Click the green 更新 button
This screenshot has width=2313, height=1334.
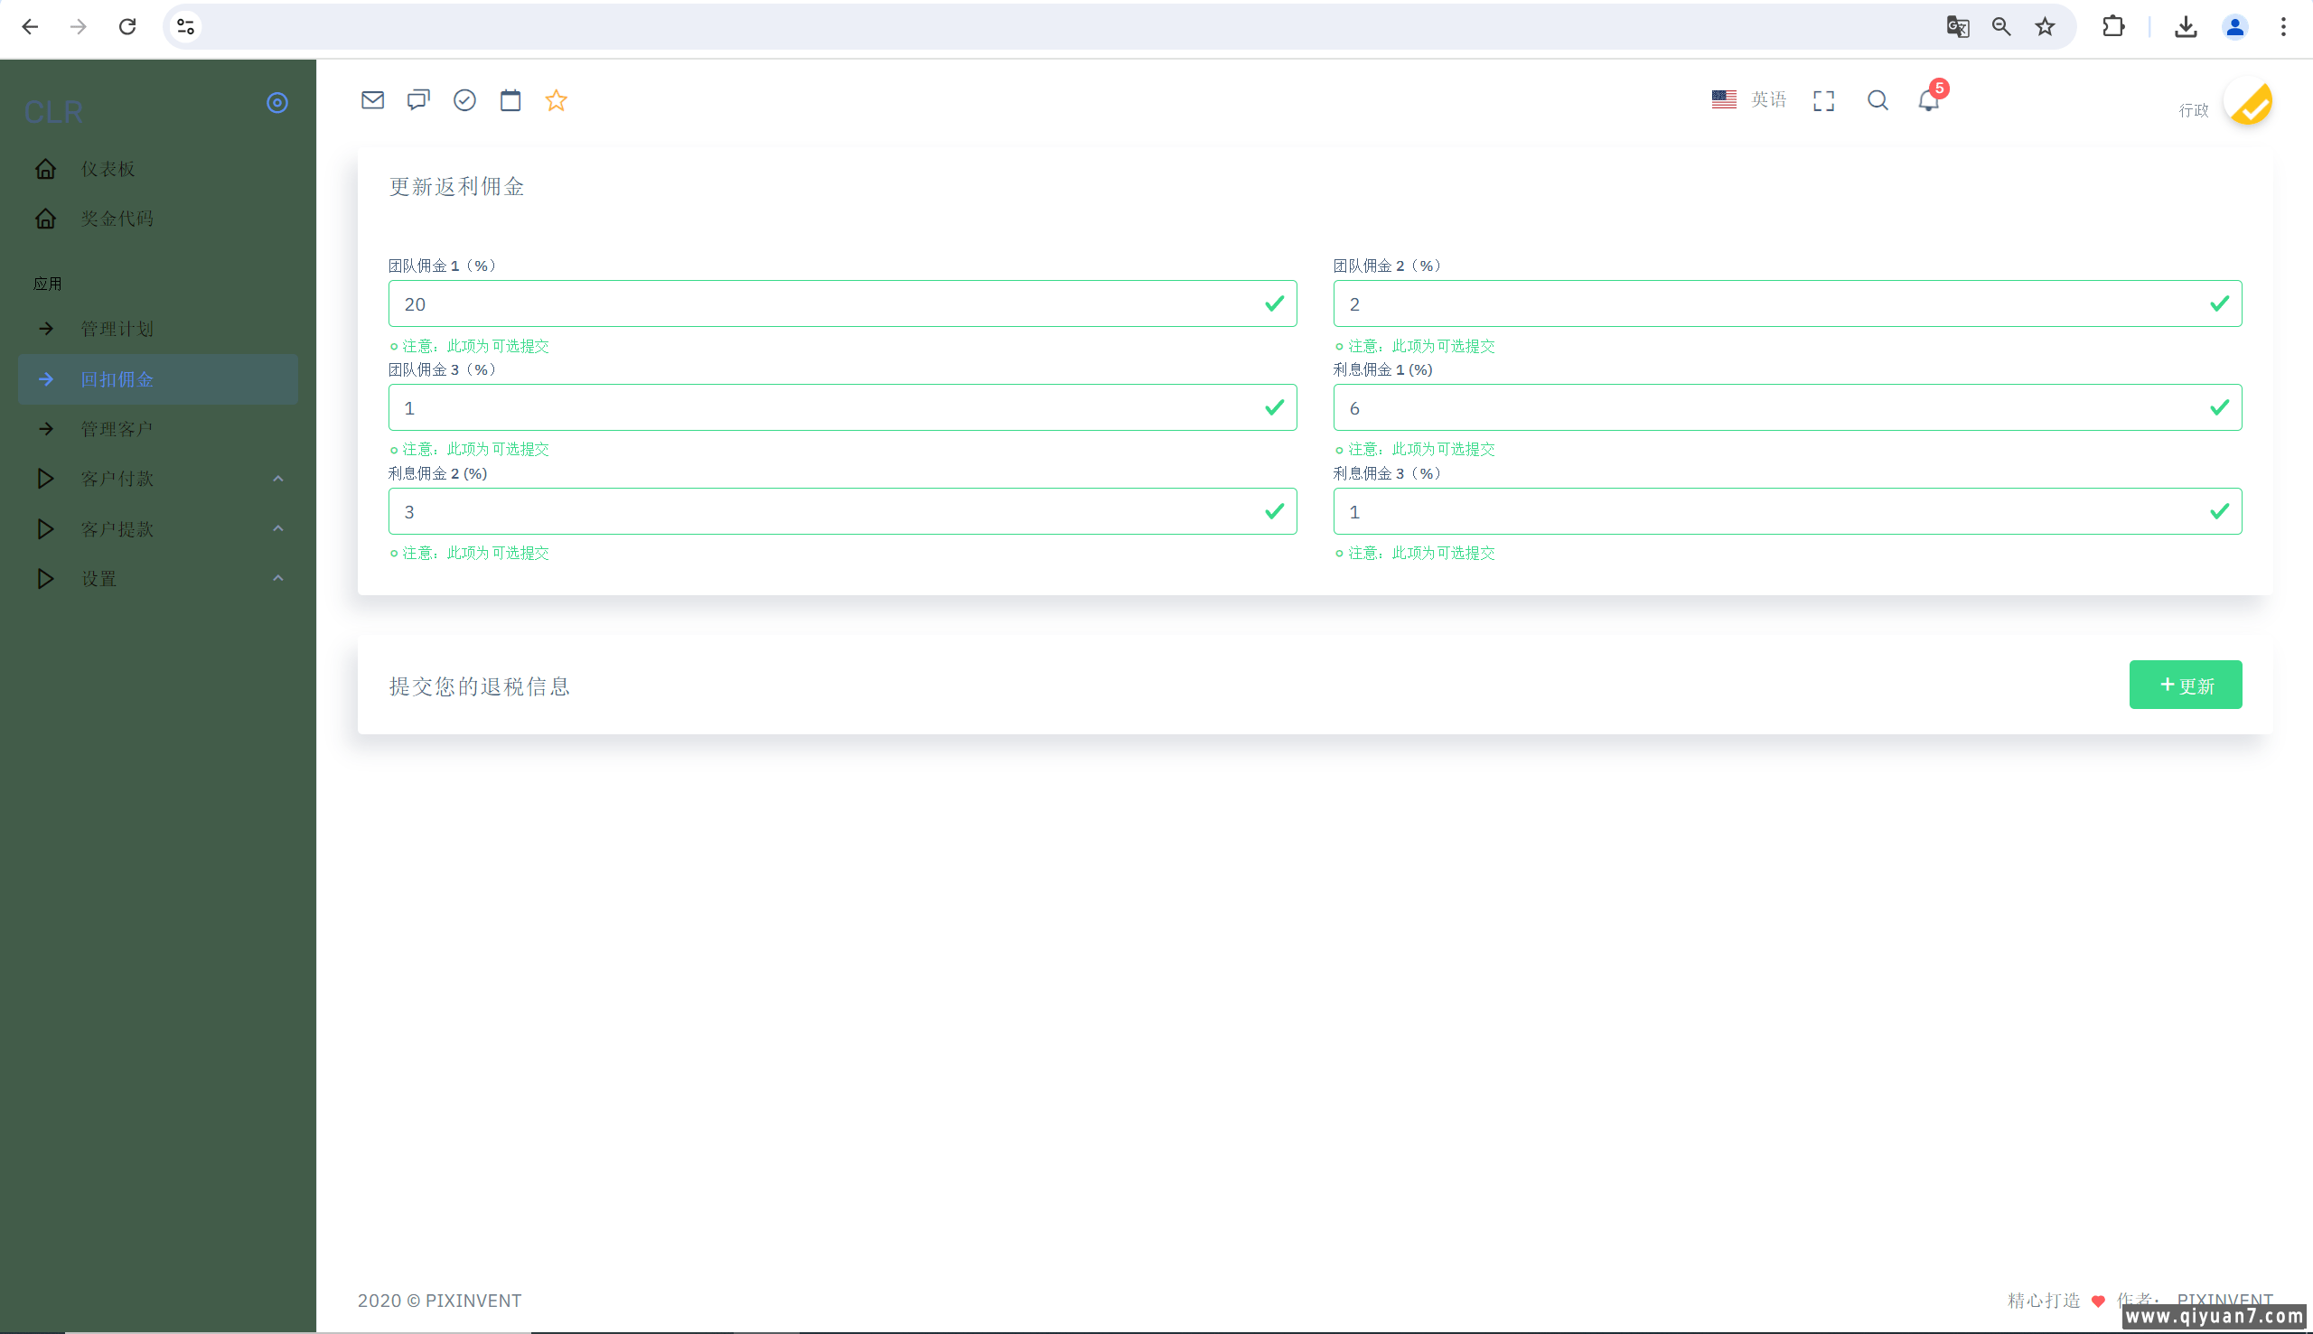(x=2185, y=686)
